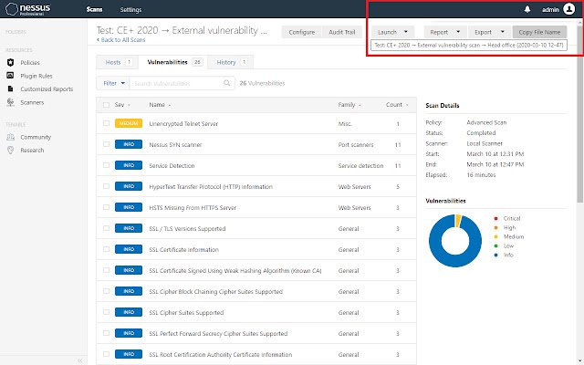
Task: Open the Launch dropdown
Action: (x=392, y=32)
